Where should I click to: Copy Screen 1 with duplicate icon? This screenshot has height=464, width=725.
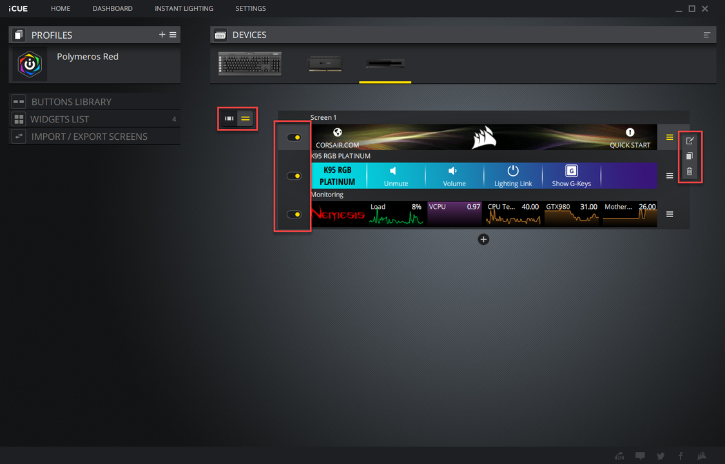[690, 156]
